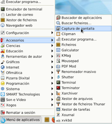This screenshot has width=112, height=124.
Task: Open the file manager launcher in the panel
Action: click(47, 120)
